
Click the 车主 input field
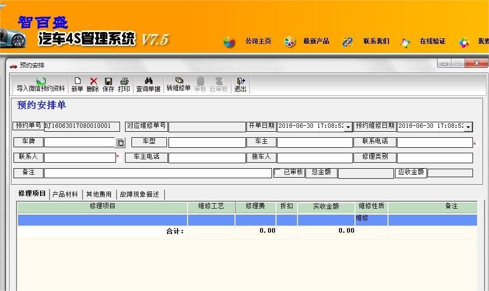(x=314, y=143)
